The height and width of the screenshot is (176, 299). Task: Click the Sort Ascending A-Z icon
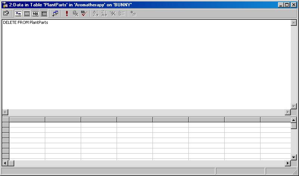96,13
